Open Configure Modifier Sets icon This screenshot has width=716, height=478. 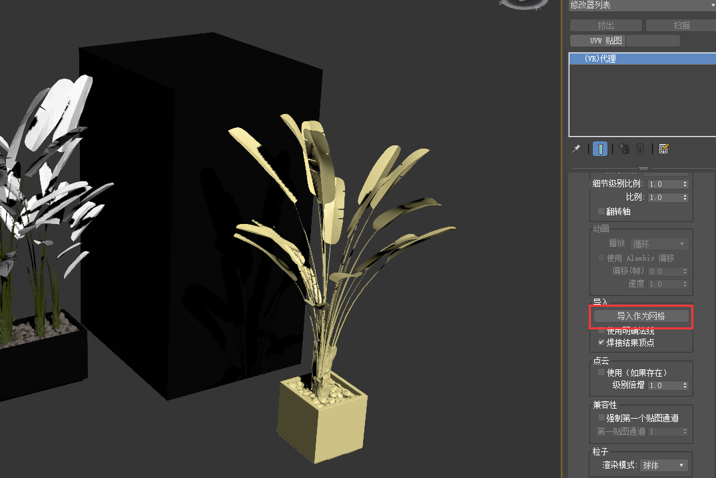(x=663, y=149)
